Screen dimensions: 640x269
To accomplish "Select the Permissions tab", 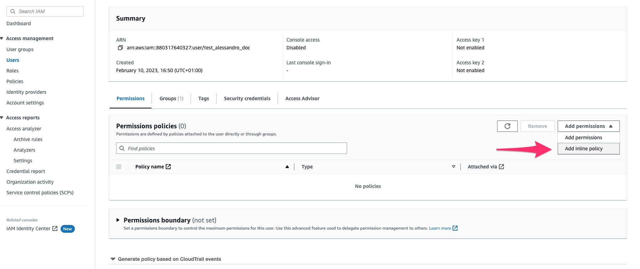I will pos(130,98).
